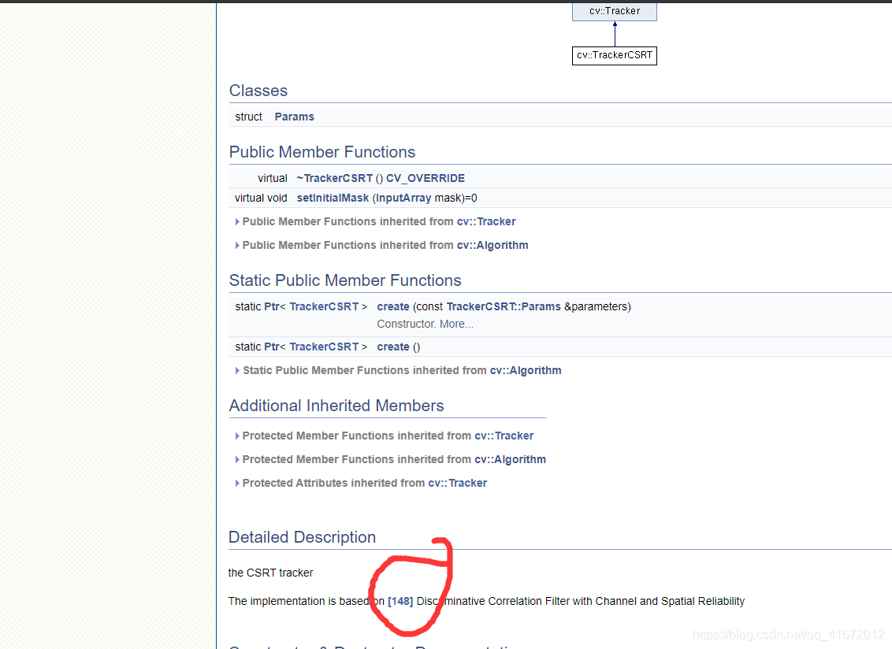Open cv::Algorithm link in public functions row
Viewport: 892px width, 649px height.
click(492, 245)
